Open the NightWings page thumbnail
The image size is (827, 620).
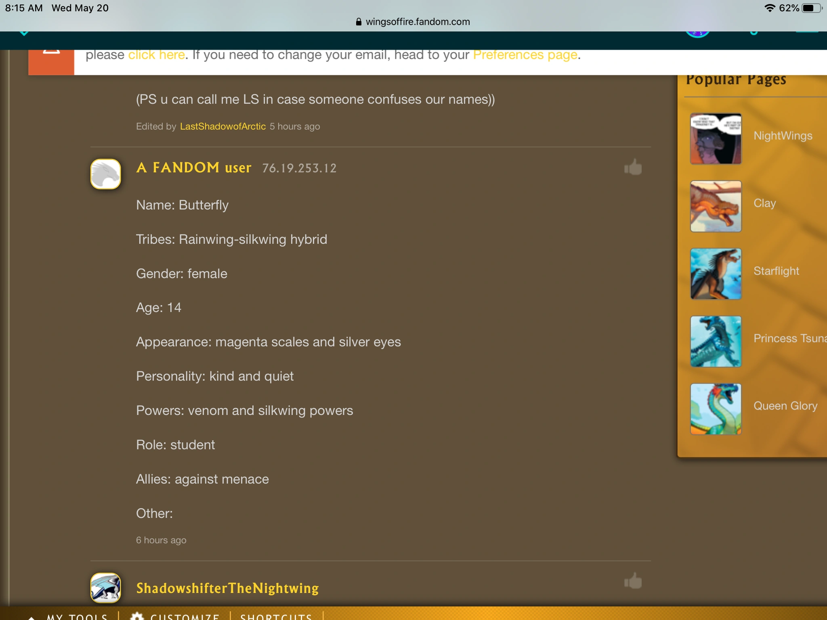(x=716, y=138)
